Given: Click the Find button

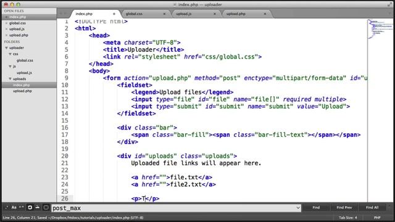Looking at the screenshot, I should [x=316, y=208].
